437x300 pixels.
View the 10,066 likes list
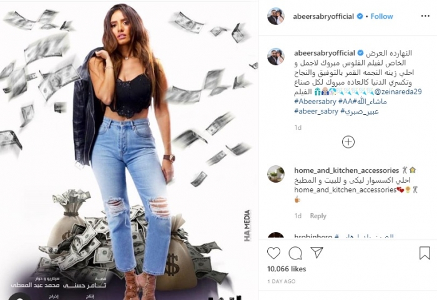pos(287,269)
